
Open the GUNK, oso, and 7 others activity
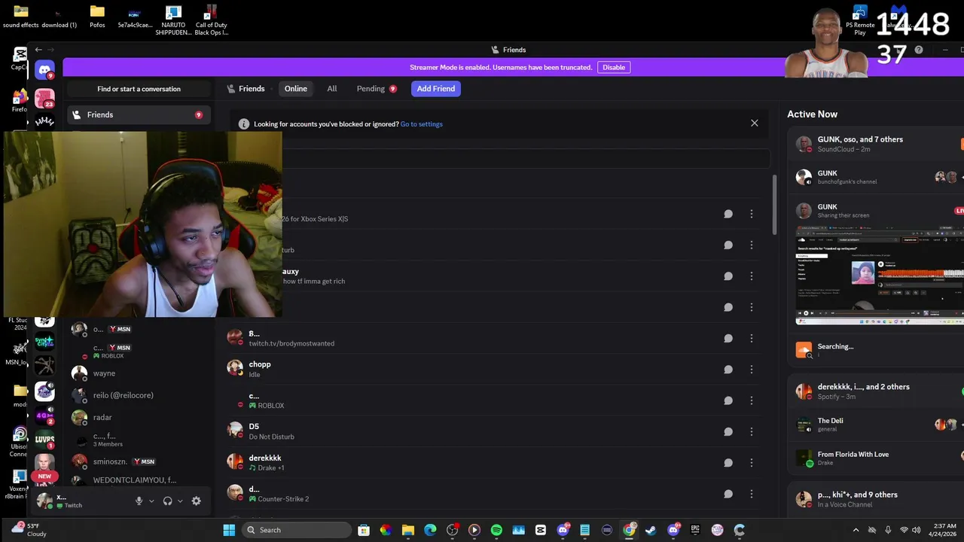[876, 144]
